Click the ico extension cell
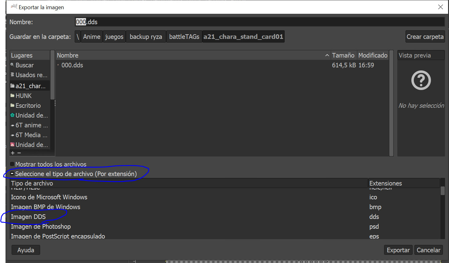Image resolution: width=449 pixels, height=263 pixels. coord(373,197)
